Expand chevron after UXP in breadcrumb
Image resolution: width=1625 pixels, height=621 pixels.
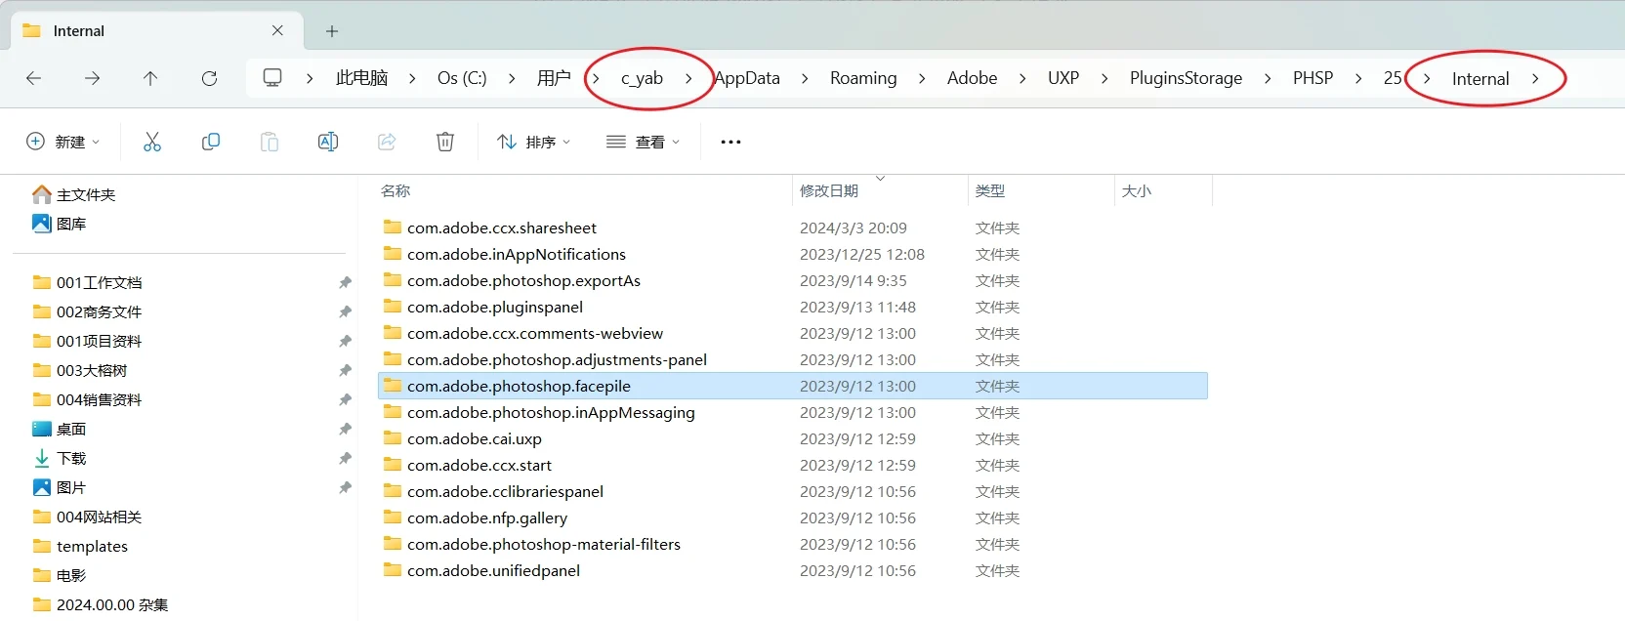[1104, 78]
